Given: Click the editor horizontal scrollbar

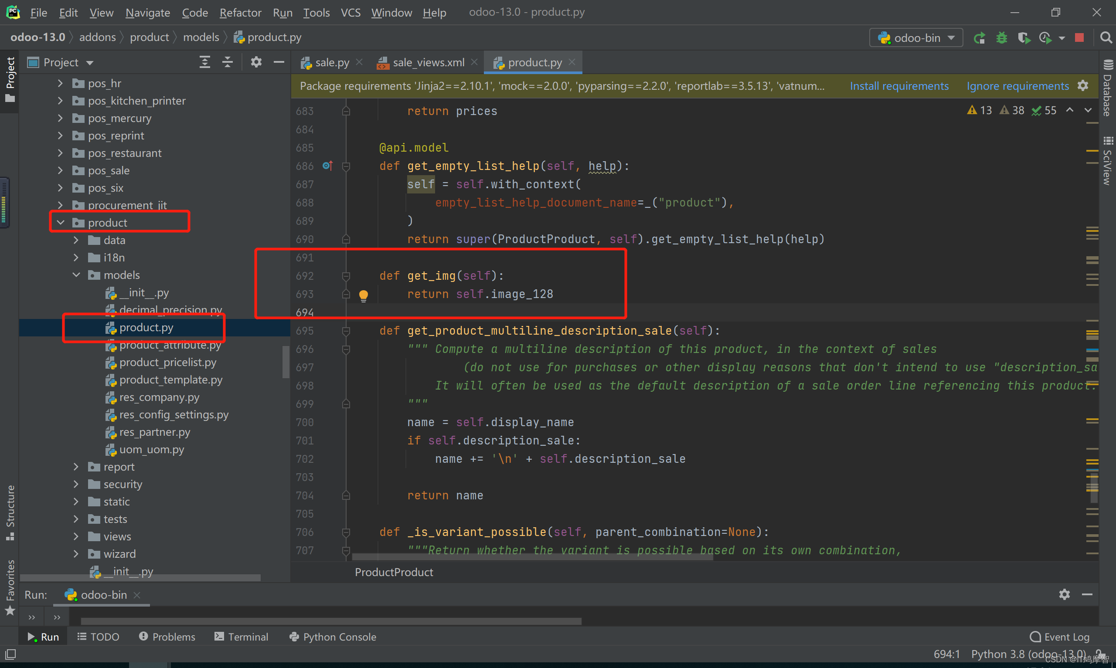Looking at the screenshot, I should point(532,557).
